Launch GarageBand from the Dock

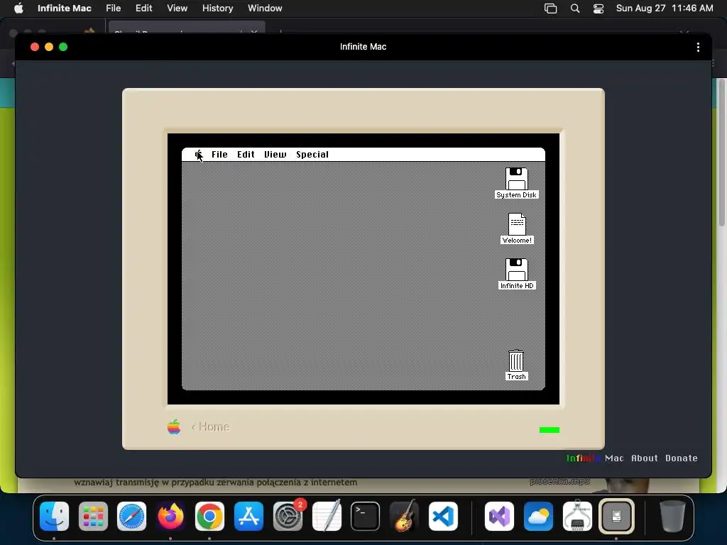404,516
